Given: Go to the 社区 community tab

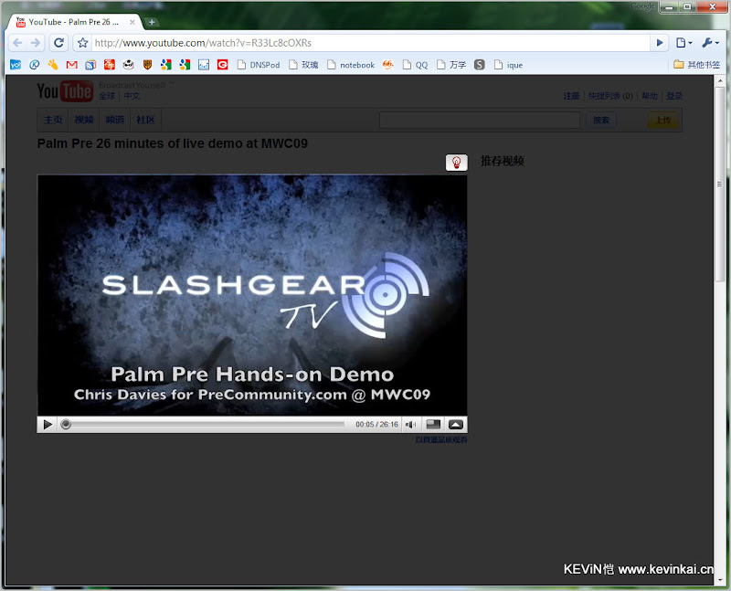Looking at the screenshot, I should click(x=145, y=120).
